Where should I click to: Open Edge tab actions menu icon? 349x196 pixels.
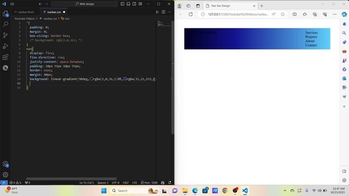(198, 6)
